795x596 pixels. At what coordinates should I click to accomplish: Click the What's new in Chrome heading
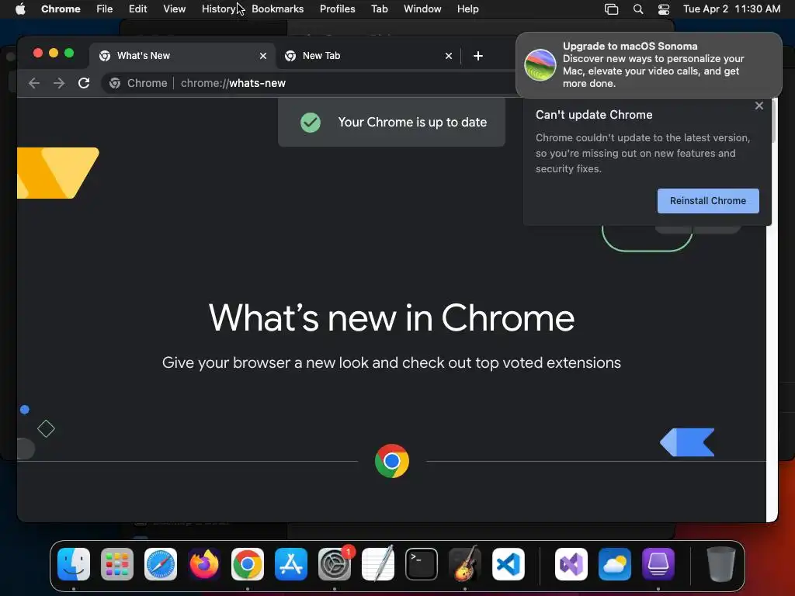(391, 317)
